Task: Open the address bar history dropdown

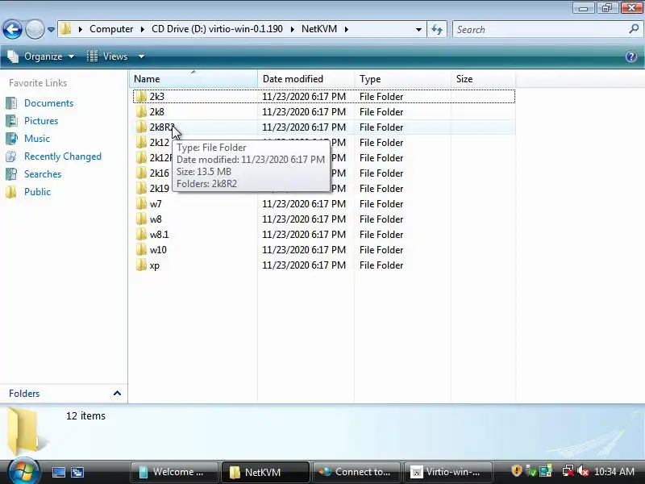Action: coord(418,30)
